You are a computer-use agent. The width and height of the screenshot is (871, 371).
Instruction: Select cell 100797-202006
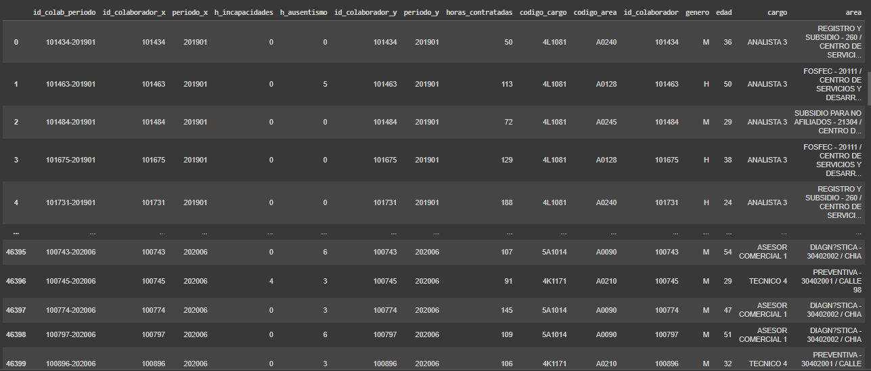tap(71, 334)
